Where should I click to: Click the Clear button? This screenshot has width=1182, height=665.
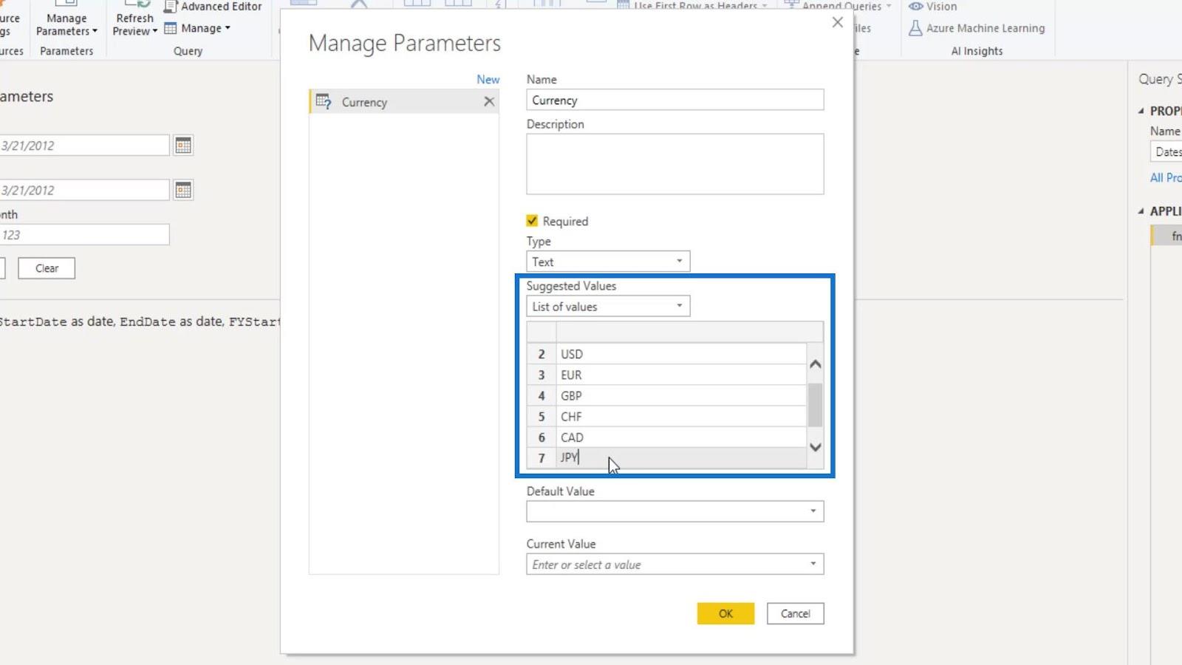pos(47,268)
